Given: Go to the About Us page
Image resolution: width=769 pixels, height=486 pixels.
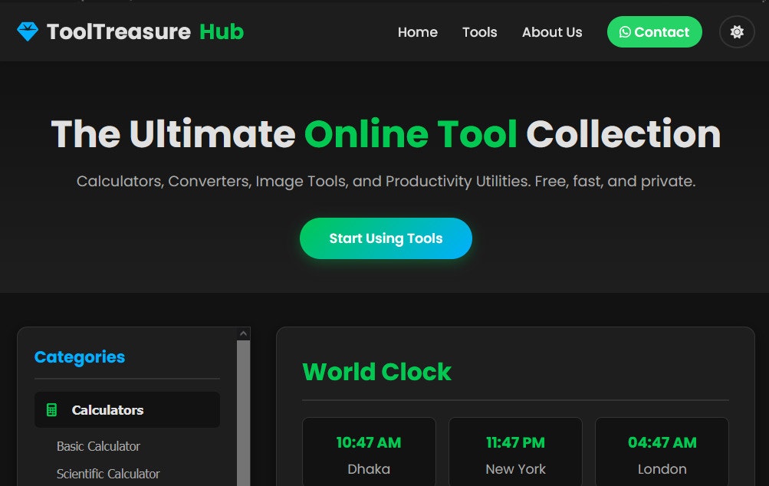Looking at the screenshot, I should (551, 32).
